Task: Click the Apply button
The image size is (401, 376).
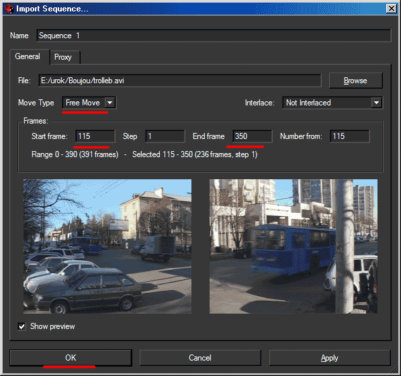Action: pyautogui.click(x=330, y=358)
